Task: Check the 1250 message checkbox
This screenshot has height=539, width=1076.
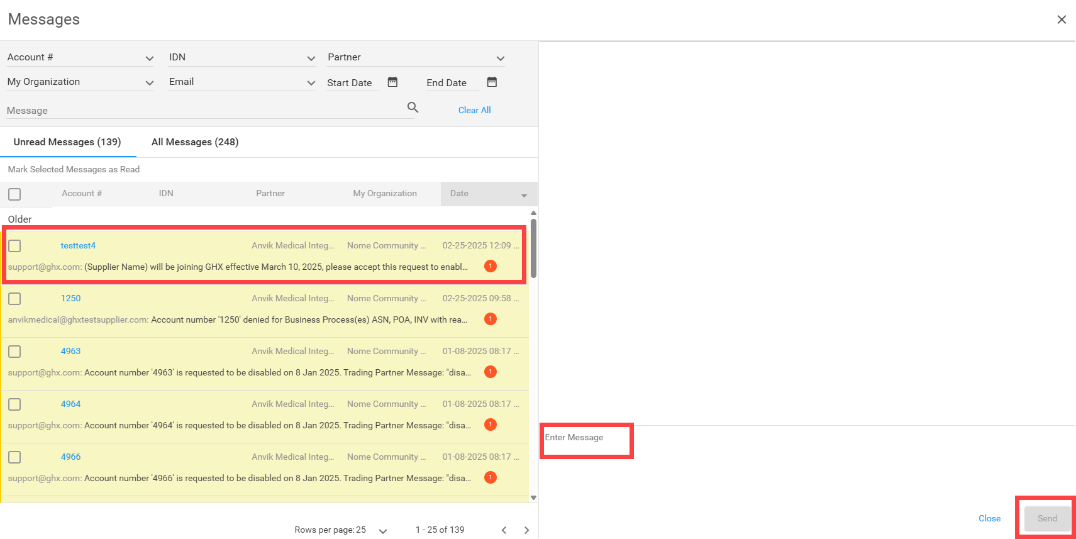Action: coord(14,299)
